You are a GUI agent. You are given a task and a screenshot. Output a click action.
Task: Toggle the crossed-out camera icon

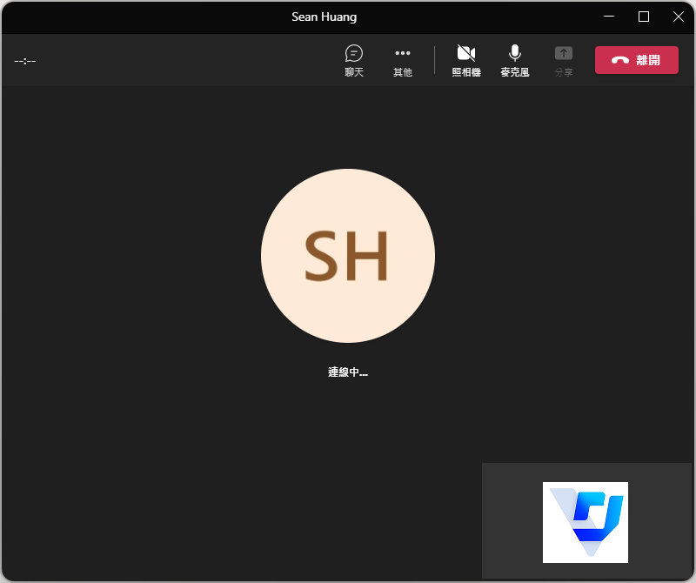click(x=466, y=53)
